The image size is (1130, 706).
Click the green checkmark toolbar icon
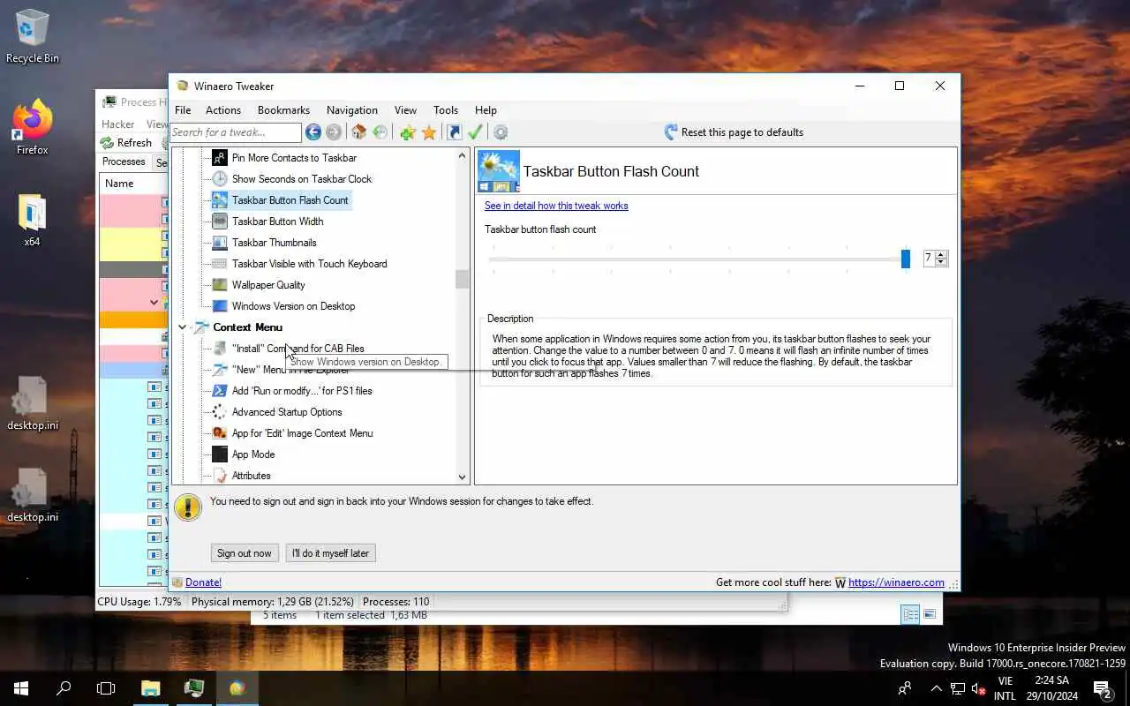(x=475, y=132)
